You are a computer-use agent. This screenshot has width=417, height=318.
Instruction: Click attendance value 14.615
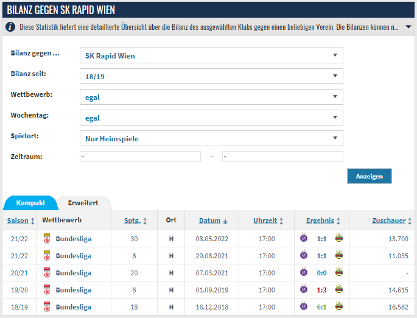(398, 290)
